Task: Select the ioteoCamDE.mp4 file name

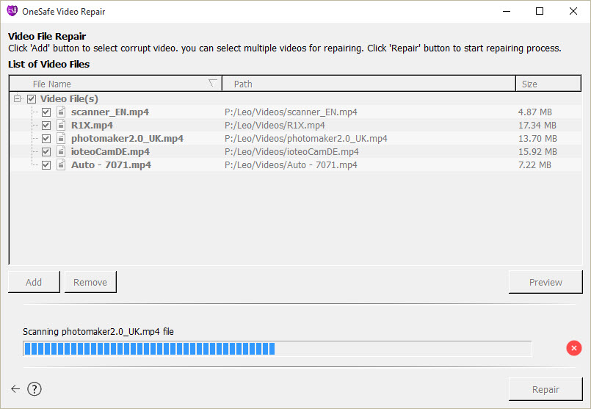Action: [110, 151]
